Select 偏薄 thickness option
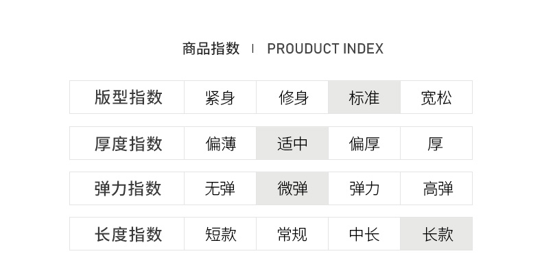The image size is (542, 280). (x=220, y=143)
